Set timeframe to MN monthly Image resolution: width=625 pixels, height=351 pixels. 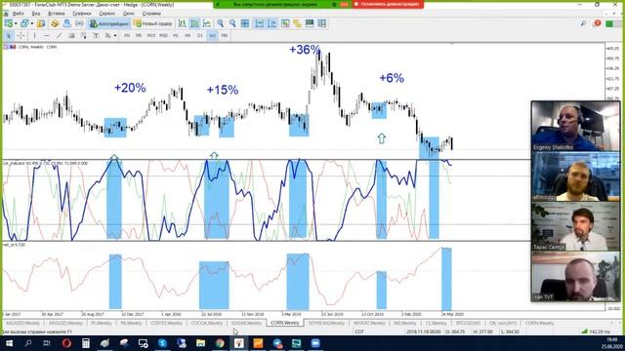[225, 35]
